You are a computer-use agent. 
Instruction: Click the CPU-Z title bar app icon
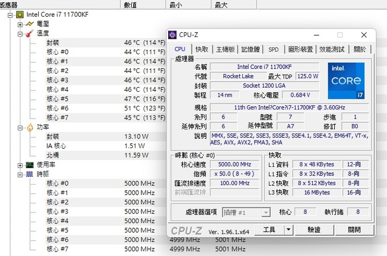[x=173, y=35]
